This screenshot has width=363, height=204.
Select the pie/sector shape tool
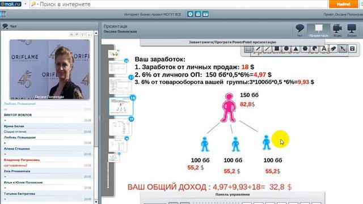(315, 49)
